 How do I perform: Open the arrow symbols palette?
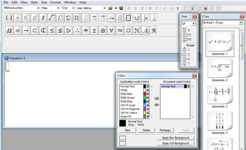pos(26,31)
